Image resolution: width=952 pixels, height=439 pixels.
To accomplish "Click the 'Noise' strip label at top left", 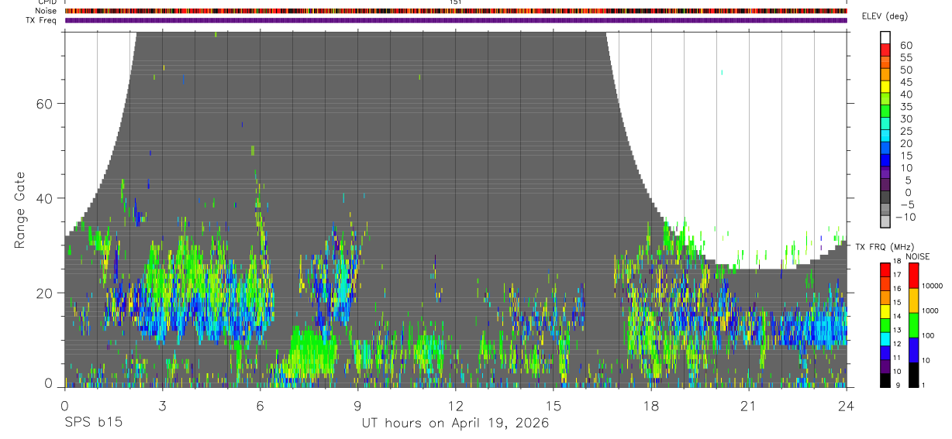I will point(47,11).
